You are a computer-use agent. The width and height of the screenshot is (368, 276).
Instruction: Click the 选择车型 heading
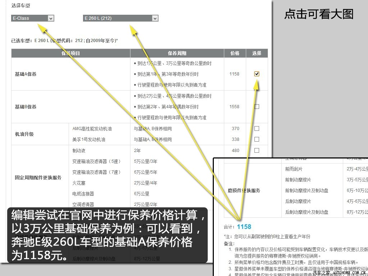click(20, 5)
